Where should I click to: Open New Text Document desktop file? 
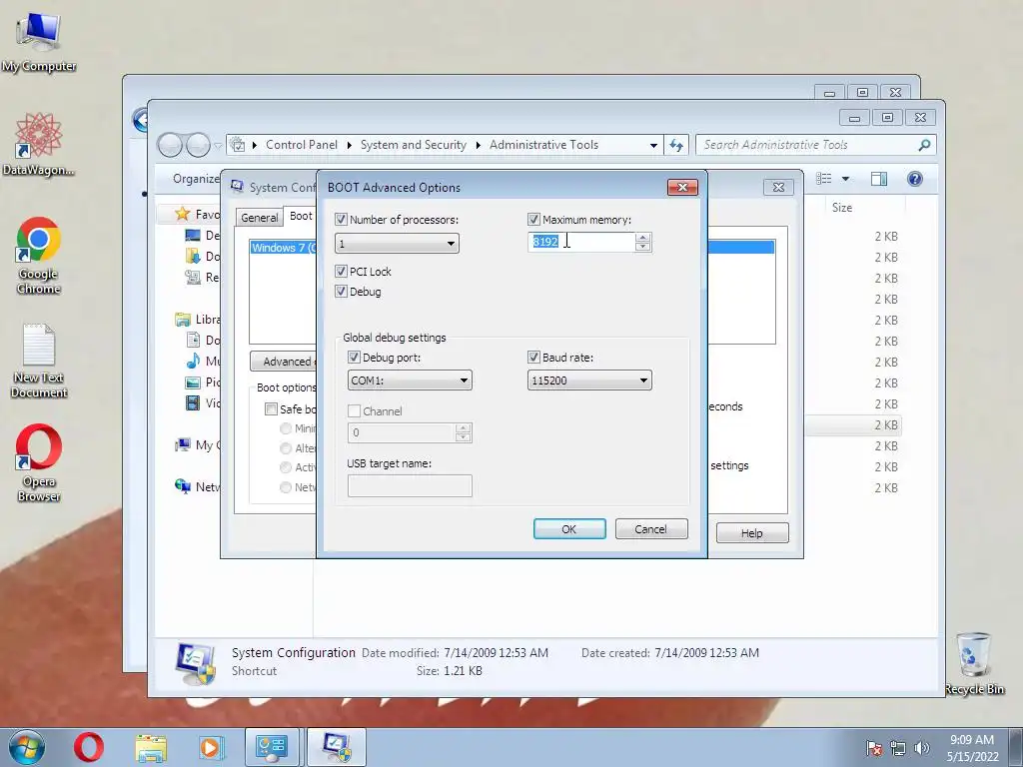pyautogui.click(x=39, y=360)
